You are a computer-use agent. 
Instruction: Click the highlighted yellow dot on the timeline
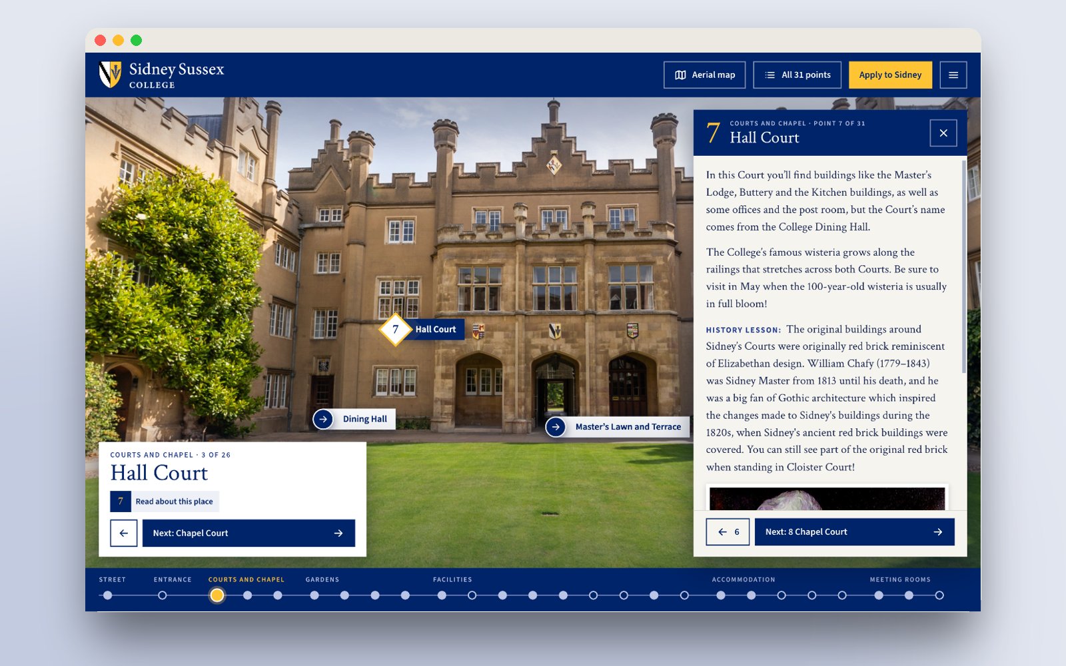217,595
